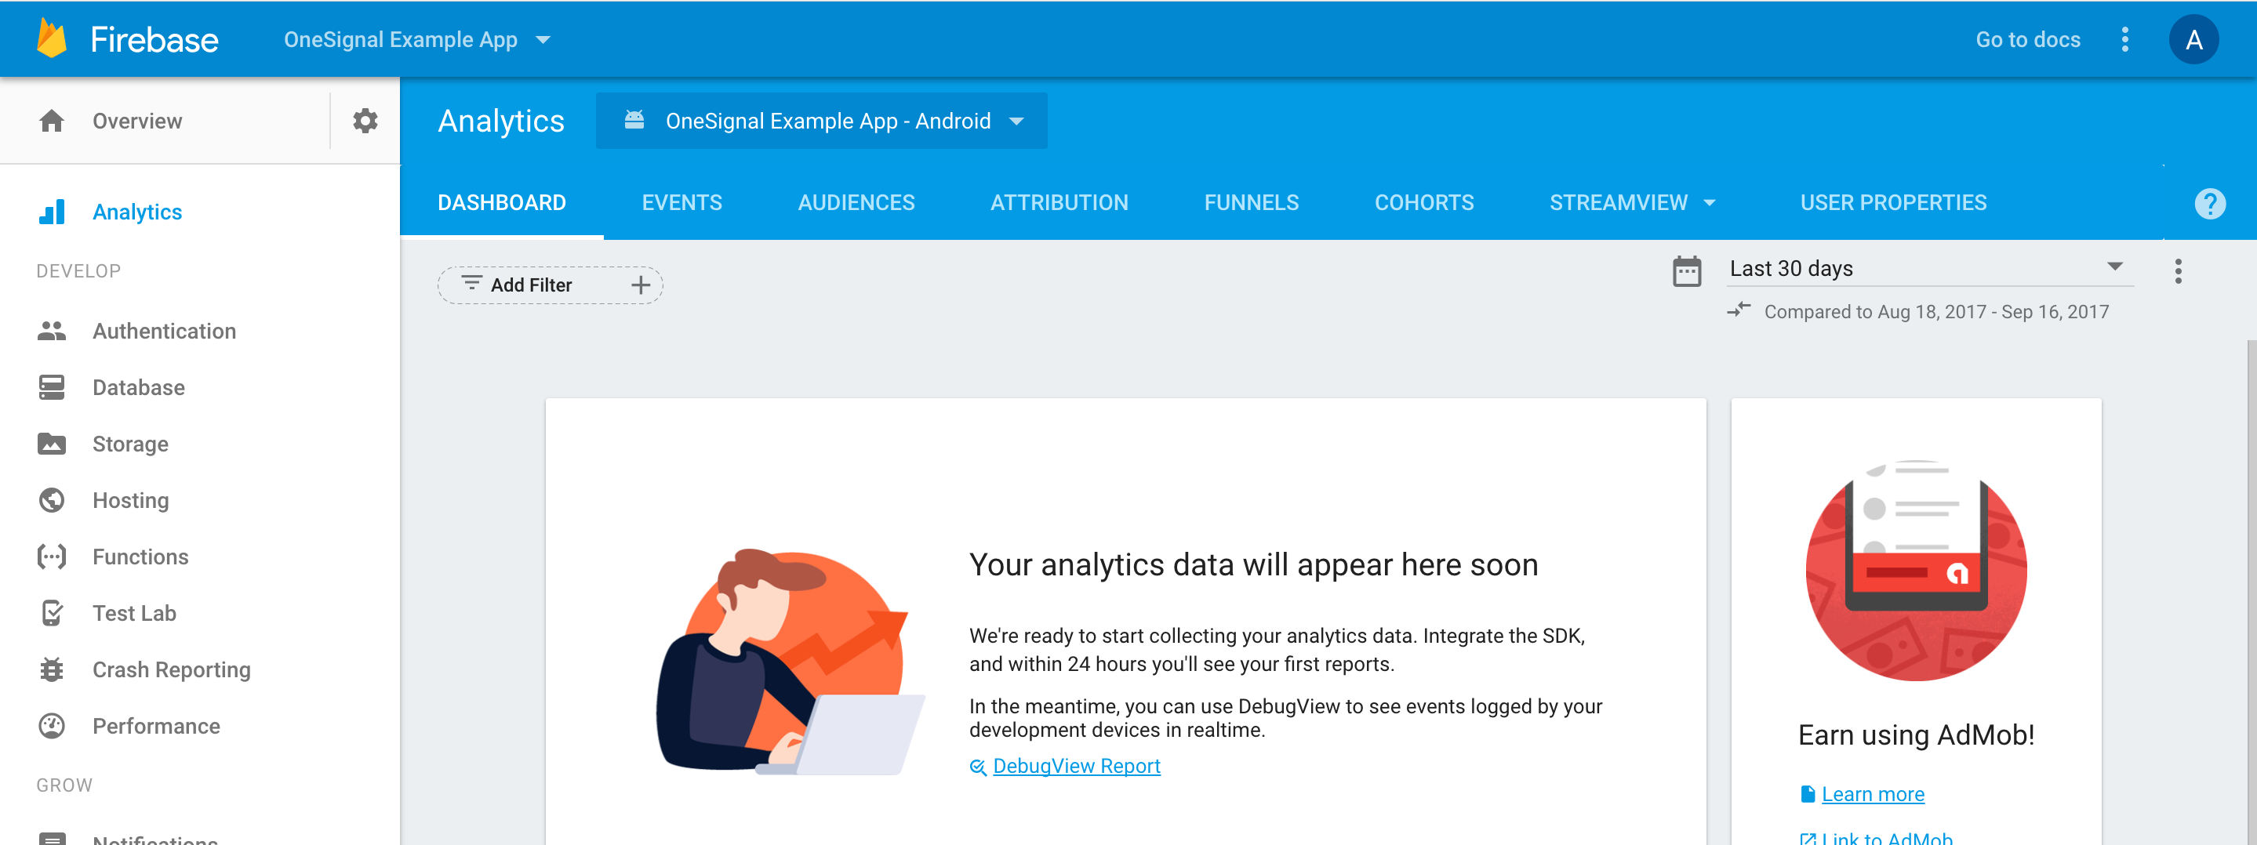Screen dimensions: 2257x845
Task: Open the OneSignal Example App - Android selector
Action: pos(821,121)
